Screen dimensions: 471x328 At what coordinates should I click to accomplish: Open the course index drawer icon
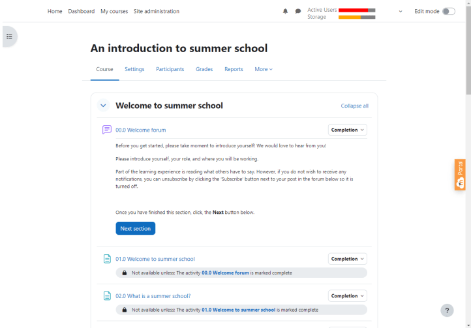tap(9, 37)
